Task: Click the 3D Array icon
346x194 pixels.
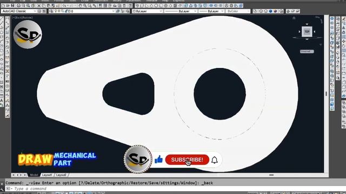Action: [241, 5]
